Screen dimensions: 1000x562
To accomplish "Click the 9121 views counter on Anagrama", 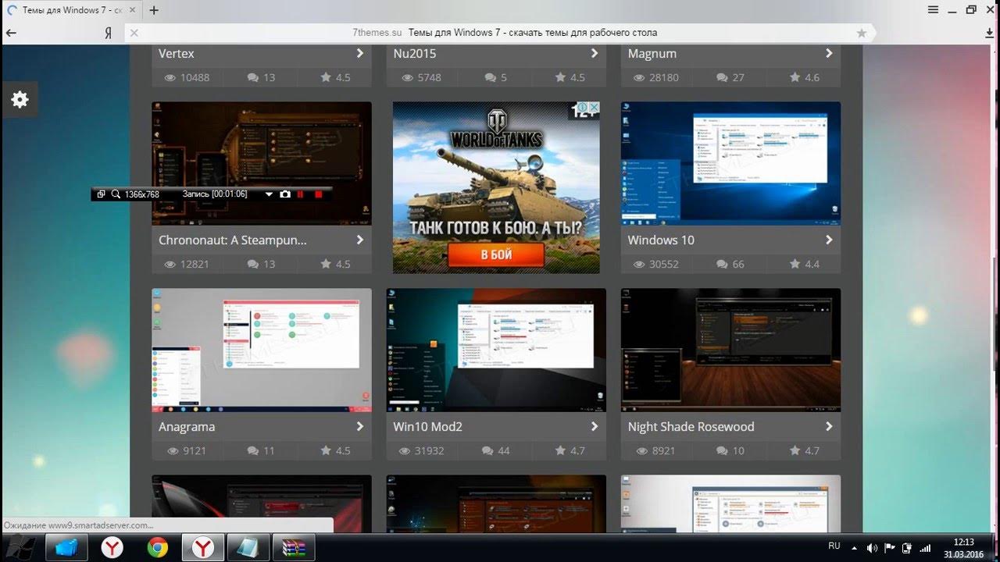I will click(x=187, y=450).
